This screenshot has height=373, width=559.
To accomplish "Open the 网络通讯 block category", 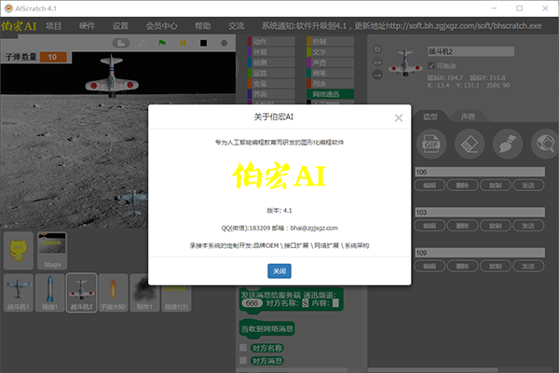I will [x=329, y=93].
